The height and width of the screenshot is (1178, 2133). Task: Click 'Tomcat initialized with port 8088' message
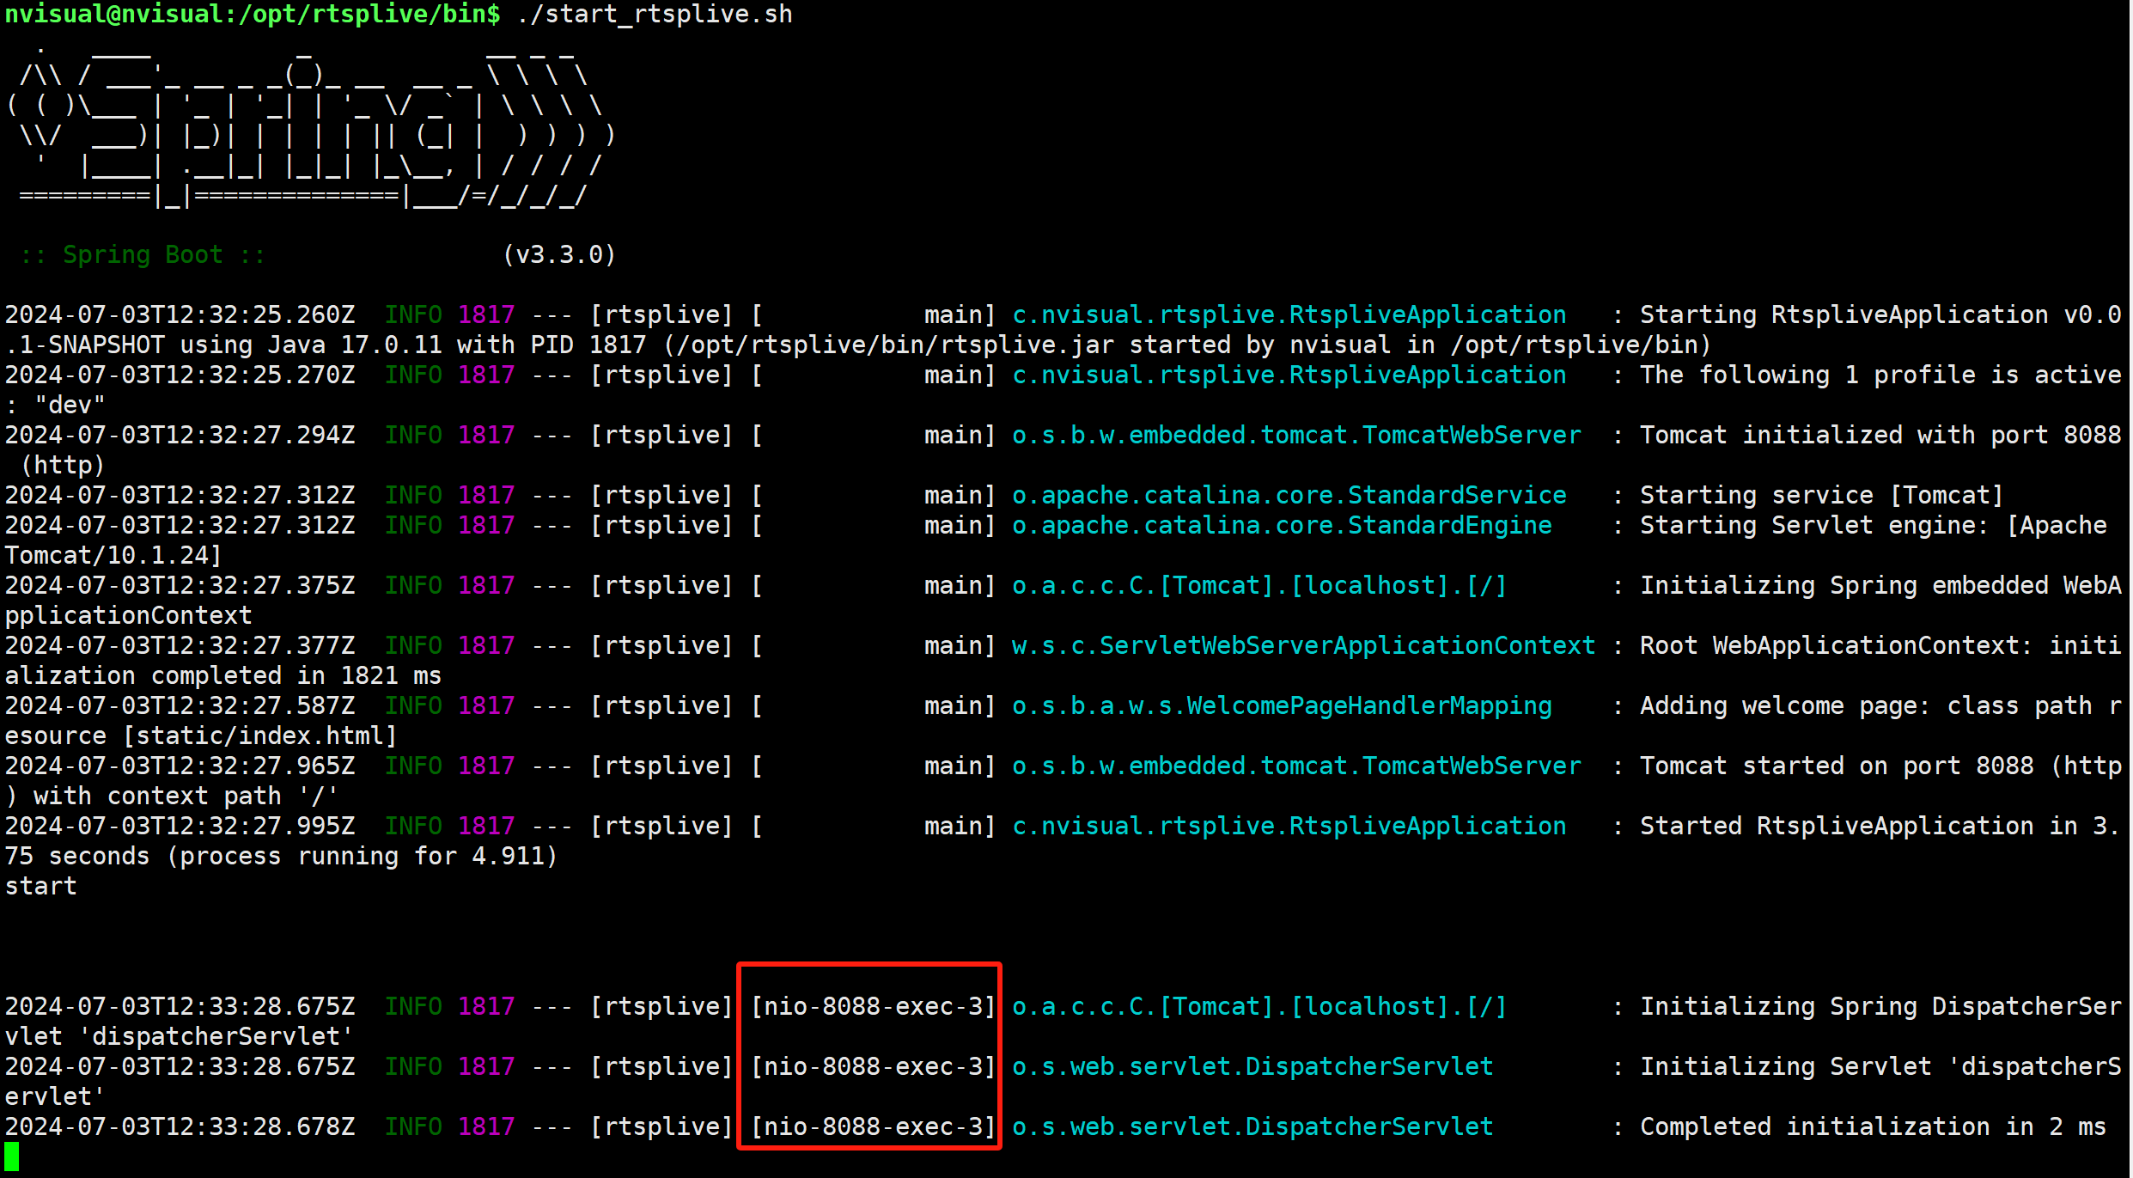tap(1880, 435)
